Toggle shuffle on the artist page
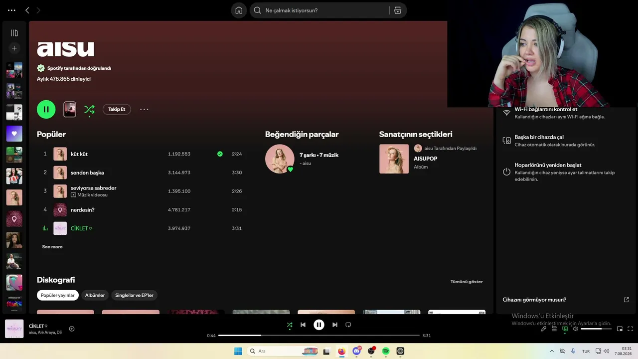638x359 pixels. (89, 109)
